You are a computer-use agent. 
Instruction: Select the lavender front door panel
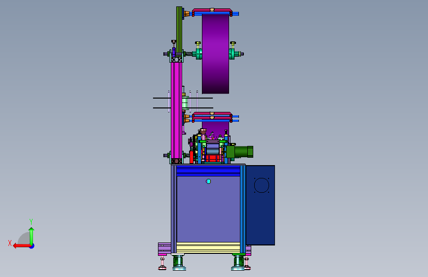click(208, 209)
